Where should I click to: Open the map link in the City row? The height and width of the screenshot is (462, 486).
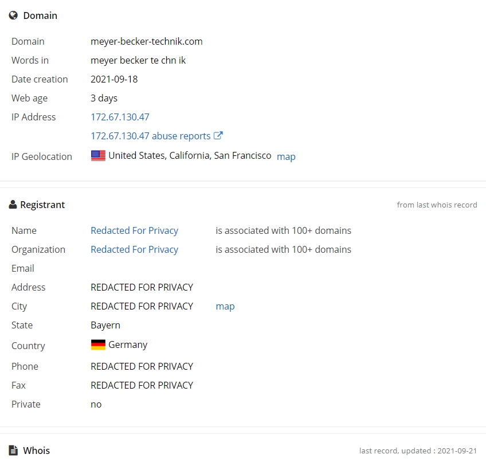pos(225,306)
